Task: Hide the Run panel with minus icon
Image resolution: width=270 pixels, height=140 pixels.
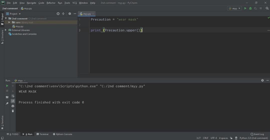Action: coord(267,80)
